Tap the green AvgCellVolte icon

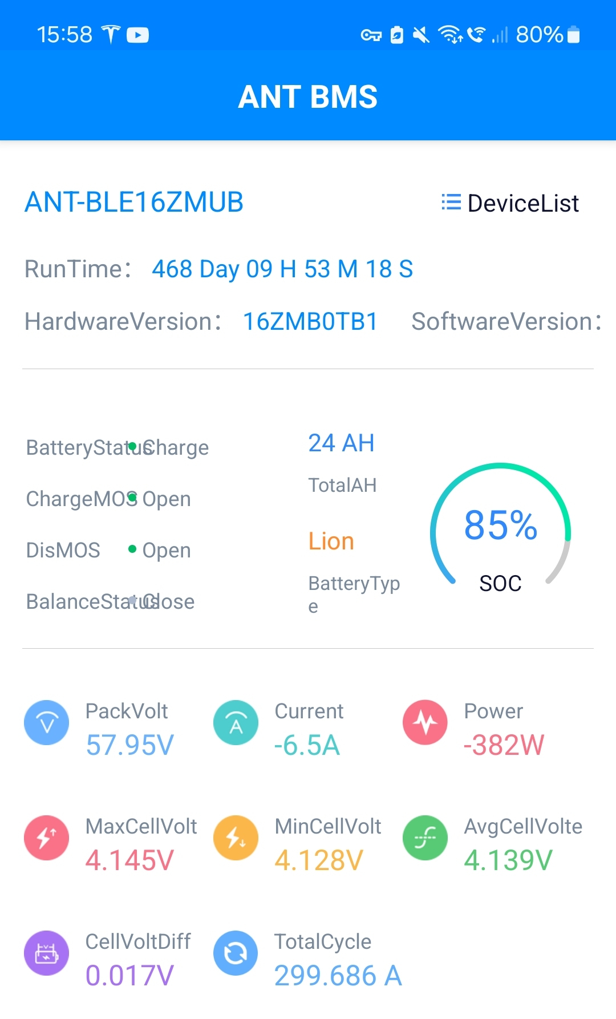[x=425, y=838]
